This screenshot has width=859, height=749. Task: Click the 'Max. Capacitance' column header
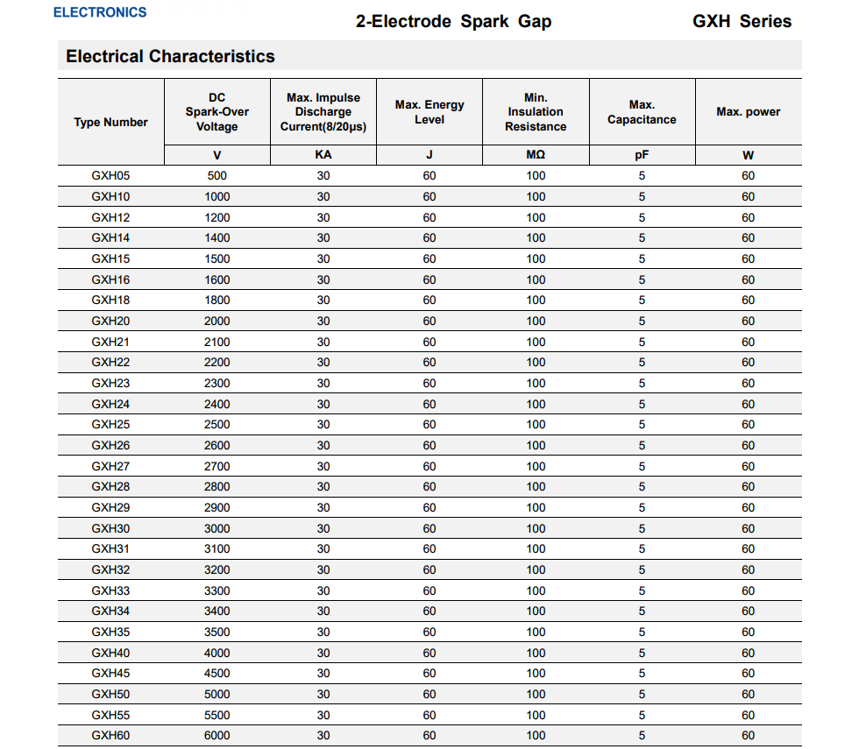coord(642,112)
